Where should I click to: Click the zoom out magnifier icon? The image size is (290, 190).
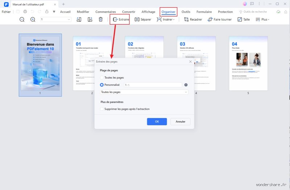(22, 20)
